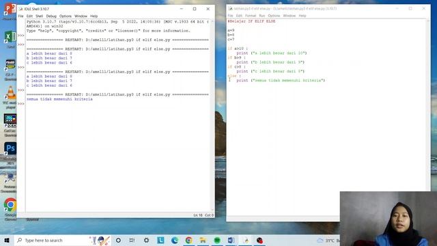Open Help menu in the editor window
437x246 pixels.
point(302,16)
